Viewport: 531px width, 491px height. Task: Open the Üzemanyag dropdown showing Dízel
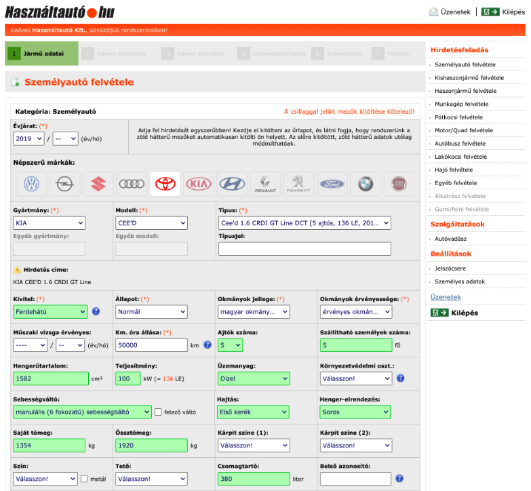tap(254, 378)
